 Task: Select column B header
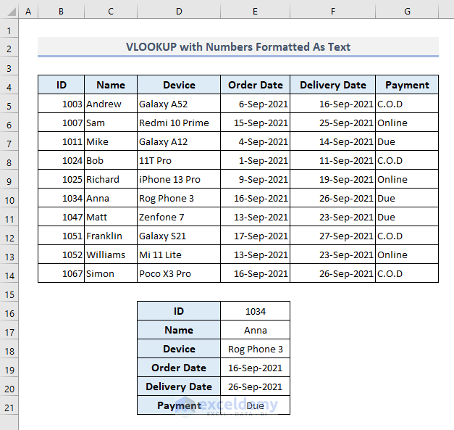pyautogui.click(x=61, y=12)
